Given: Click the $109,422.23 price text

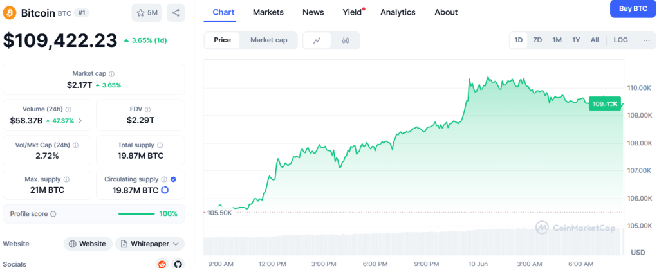Looking at the screenshot, I should 60,40.
